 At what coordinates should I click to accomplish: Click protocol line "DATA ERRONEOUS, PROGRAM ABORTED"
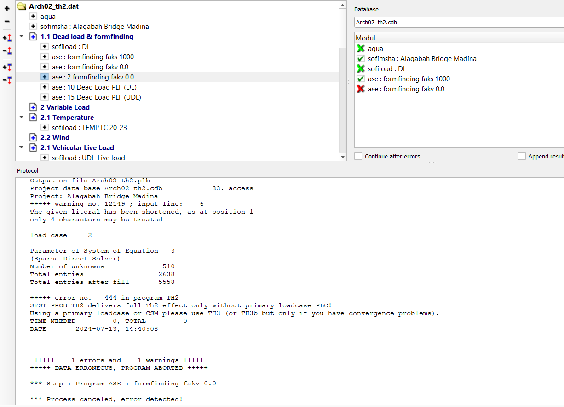[x=119, y=368]
